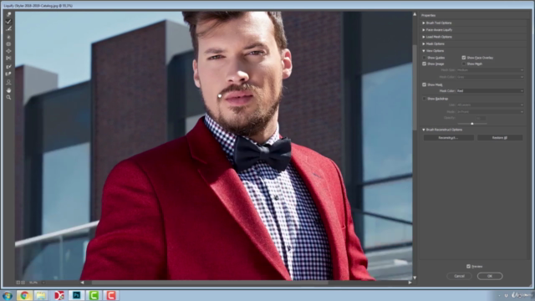Select the Reconstruct tool
Viewport: 535px width, 301px height.
pos(8,22)
